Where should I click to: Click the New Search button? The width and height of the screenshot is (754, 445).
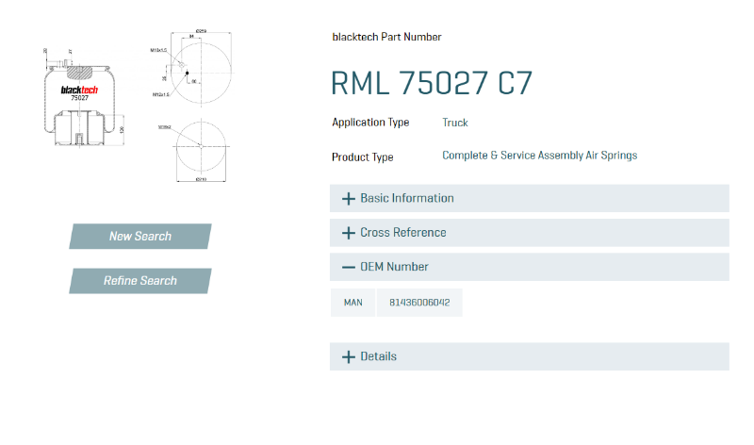click(139, 237)
